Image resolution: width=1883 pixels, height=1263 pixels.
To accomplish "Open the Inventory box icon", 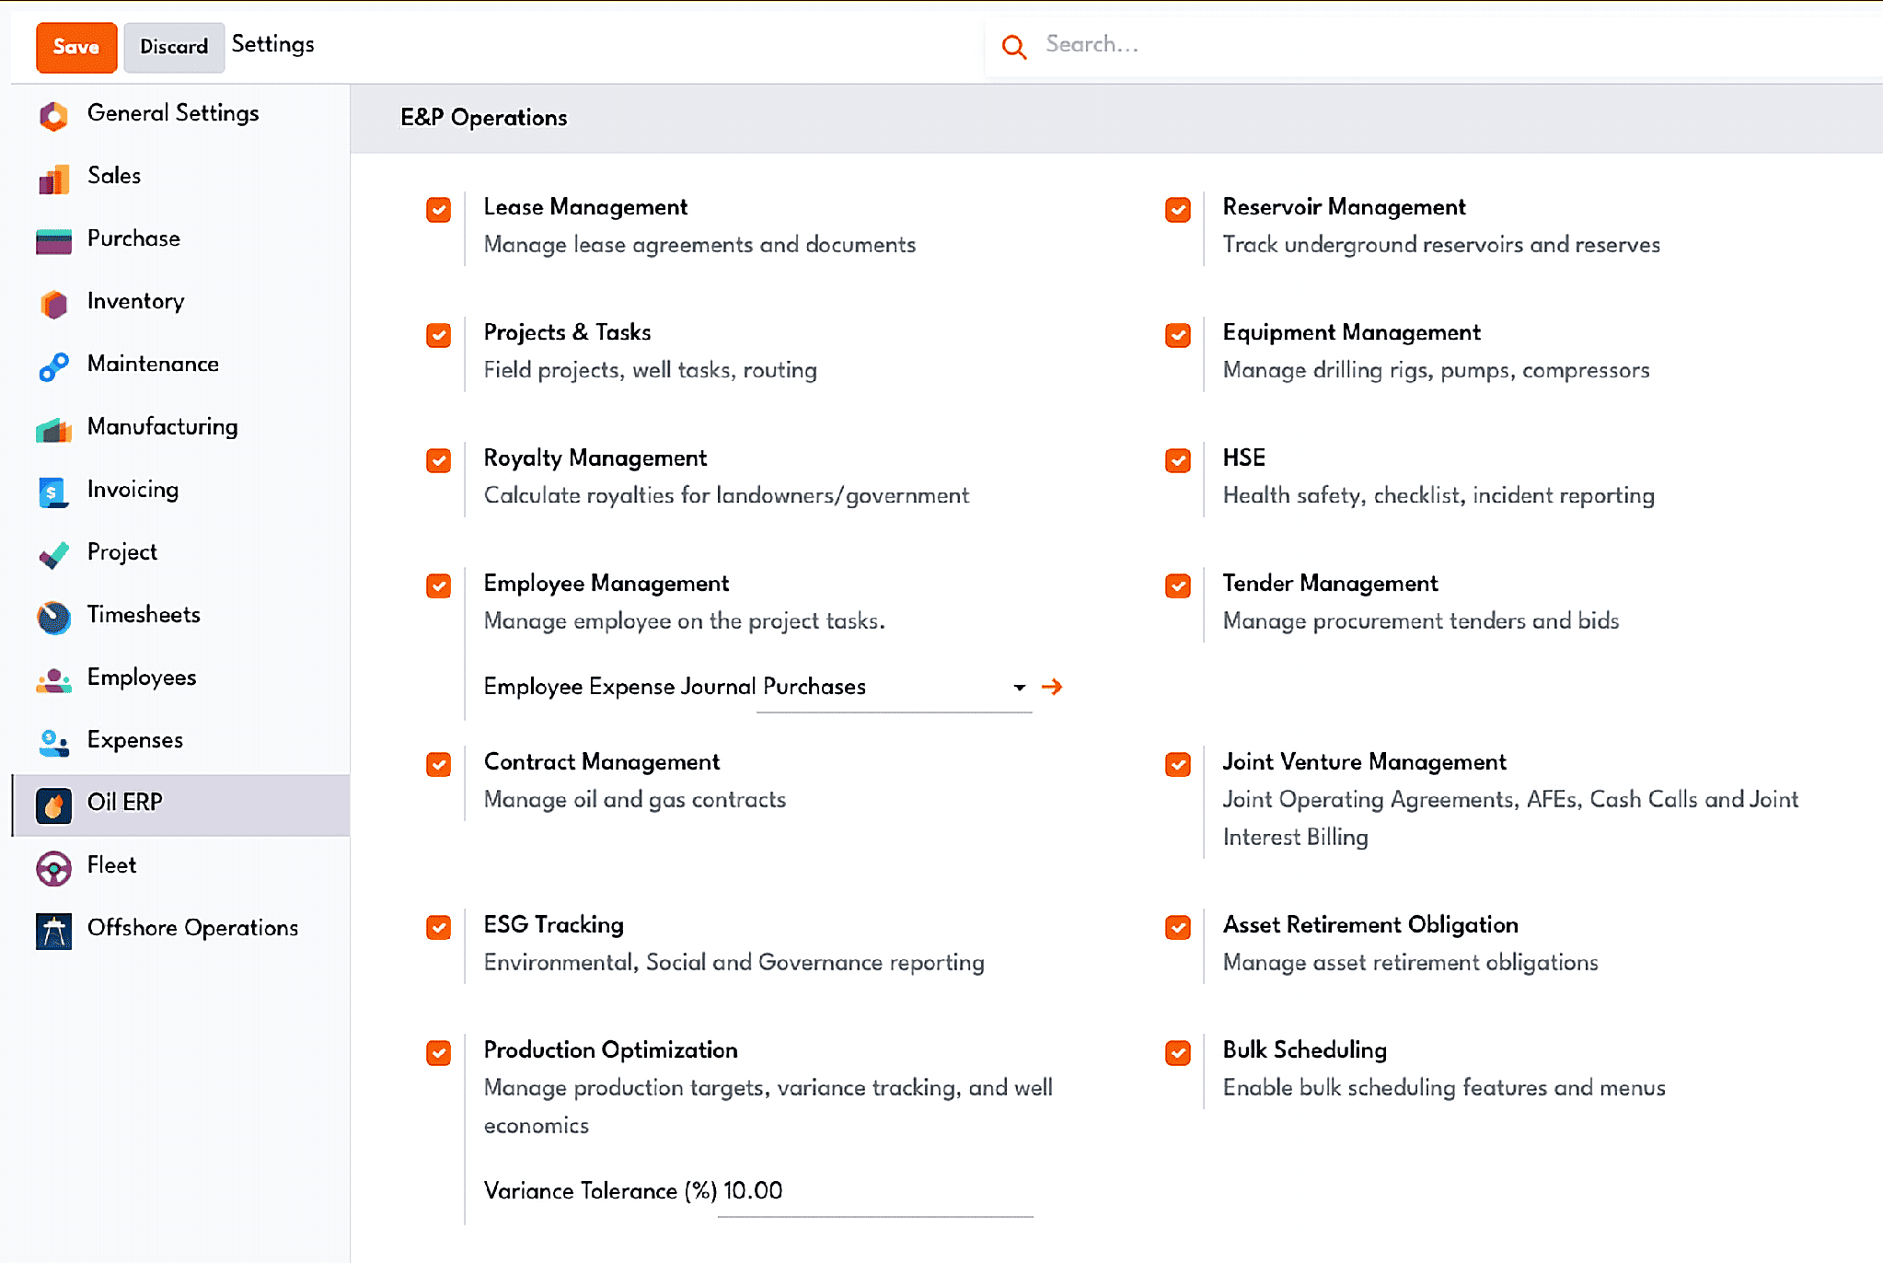I will click(x=53, y=303).
